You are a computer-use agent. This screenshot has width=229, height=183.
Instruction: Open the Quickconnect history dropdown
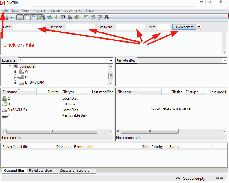(x=199, y=27)
